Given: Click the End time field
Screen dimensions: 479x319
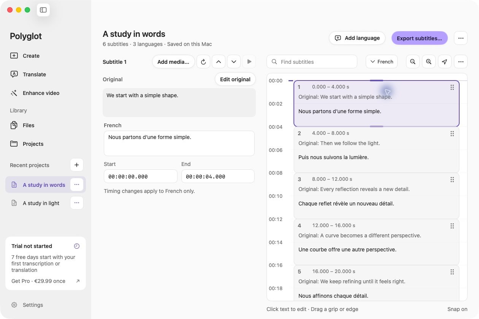Looking at the screenshot, I should (x=218, y=176).
